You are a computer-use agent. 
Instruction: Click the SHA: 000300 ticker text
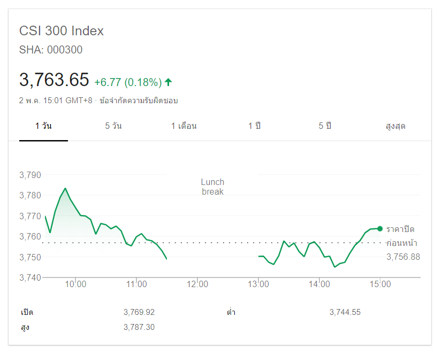(51, 50)
